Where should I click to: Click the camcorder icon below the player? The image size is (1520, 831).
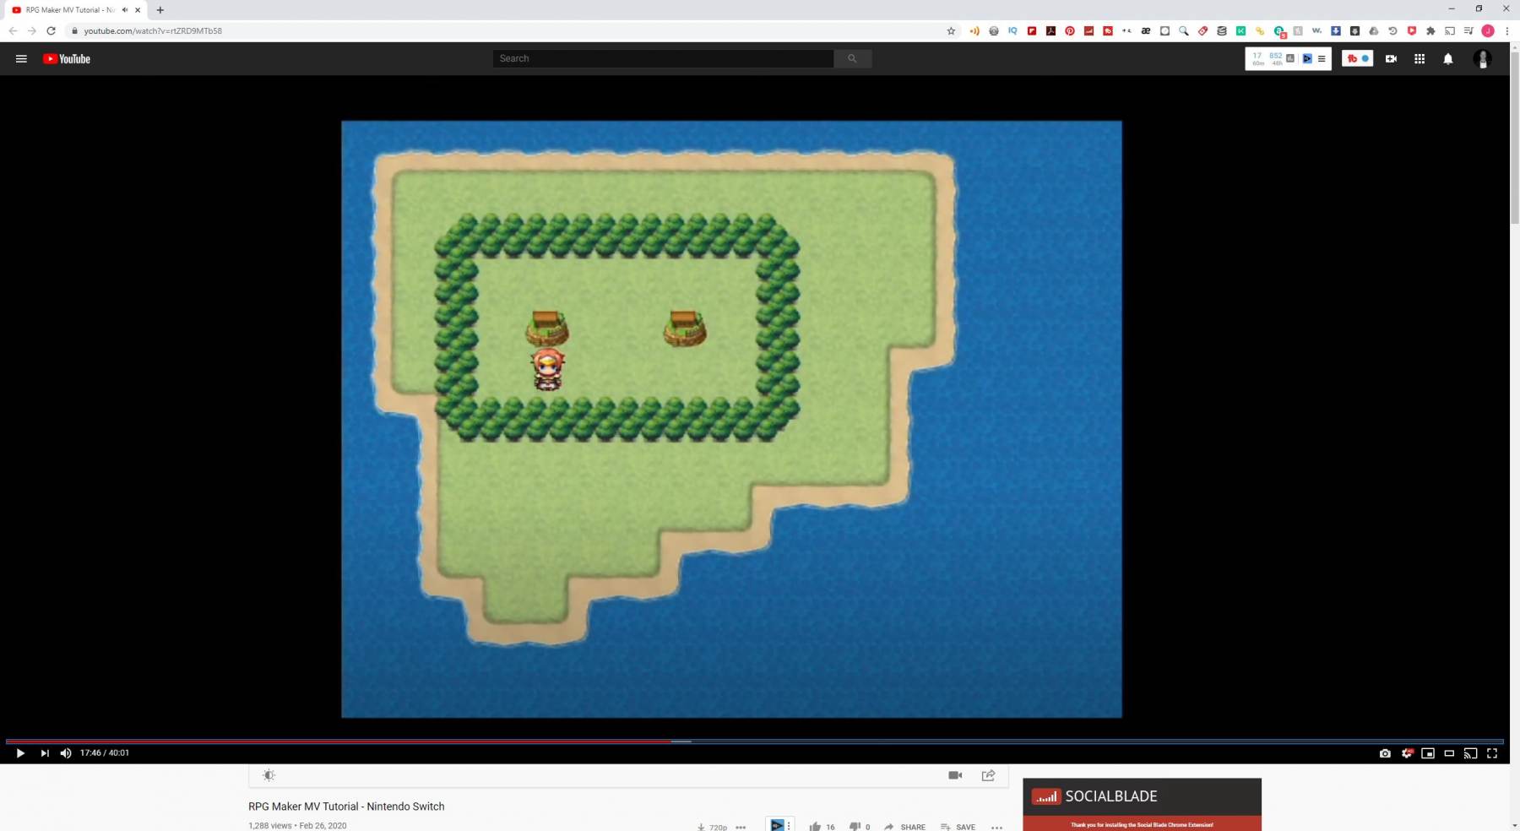pos(955,775)
